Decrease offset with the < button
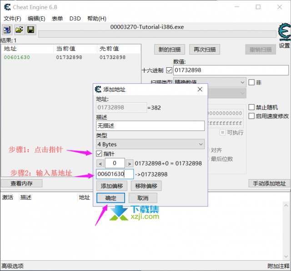This screenshot has width=291, height=271. point(100,164)
